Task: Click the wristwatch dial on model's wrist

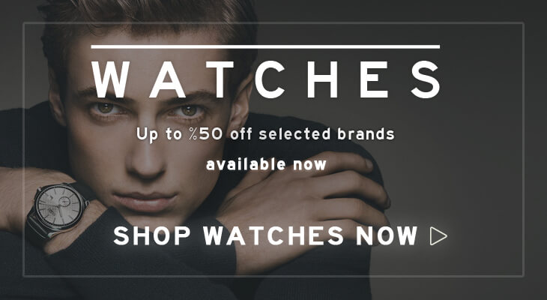Action: [x=58, y=205]
